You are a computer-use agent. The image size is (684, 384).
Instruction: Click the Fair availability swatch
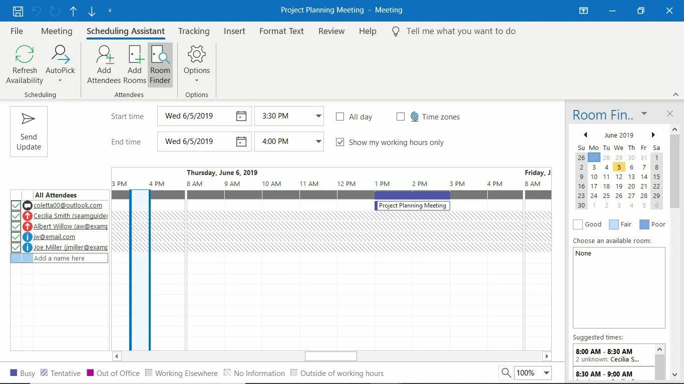pos(613,224)
